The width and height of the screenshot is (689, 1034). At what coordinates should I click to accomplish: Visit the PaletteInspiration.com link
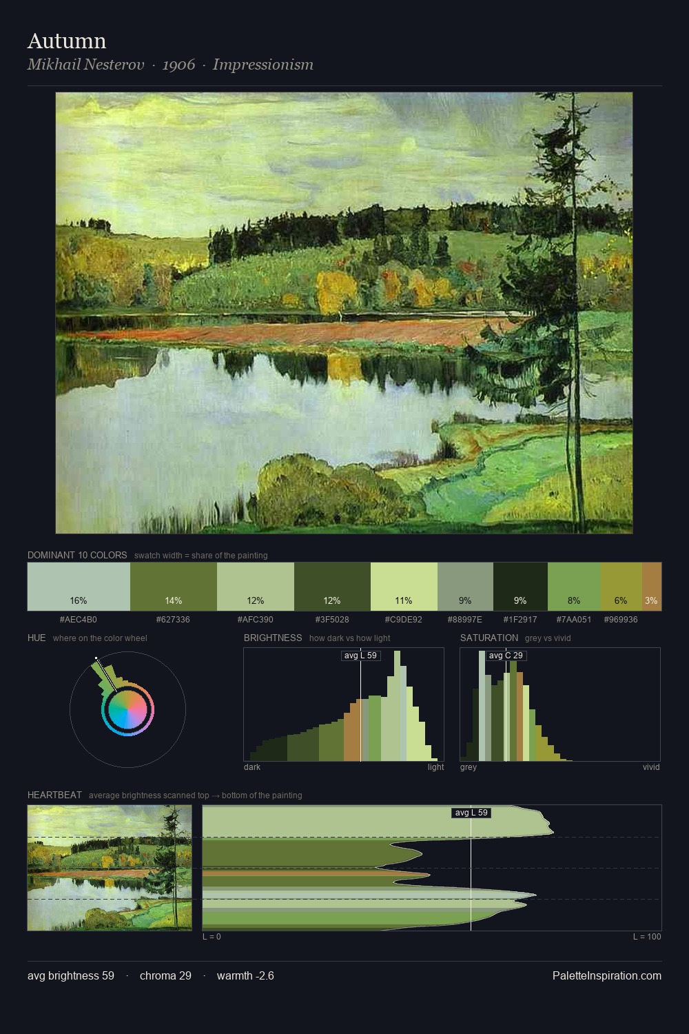[x=607, y=975]
